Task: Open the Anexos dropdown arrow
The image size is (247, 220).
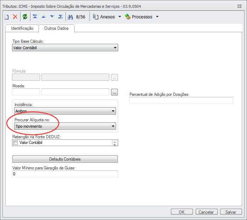Action: [120, 17]
